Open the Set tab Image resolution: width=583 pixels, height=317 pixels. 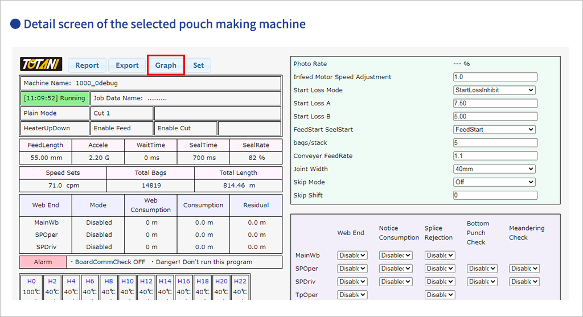tap(198, 65)
